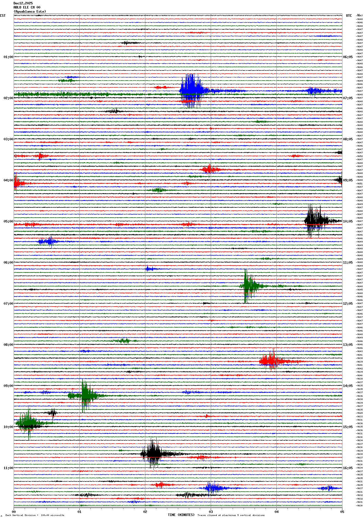Click the 03 minute tick on the bottom axis
Image resolution: width=364 pixels, height=519 pixels.
tap(211, 512)
